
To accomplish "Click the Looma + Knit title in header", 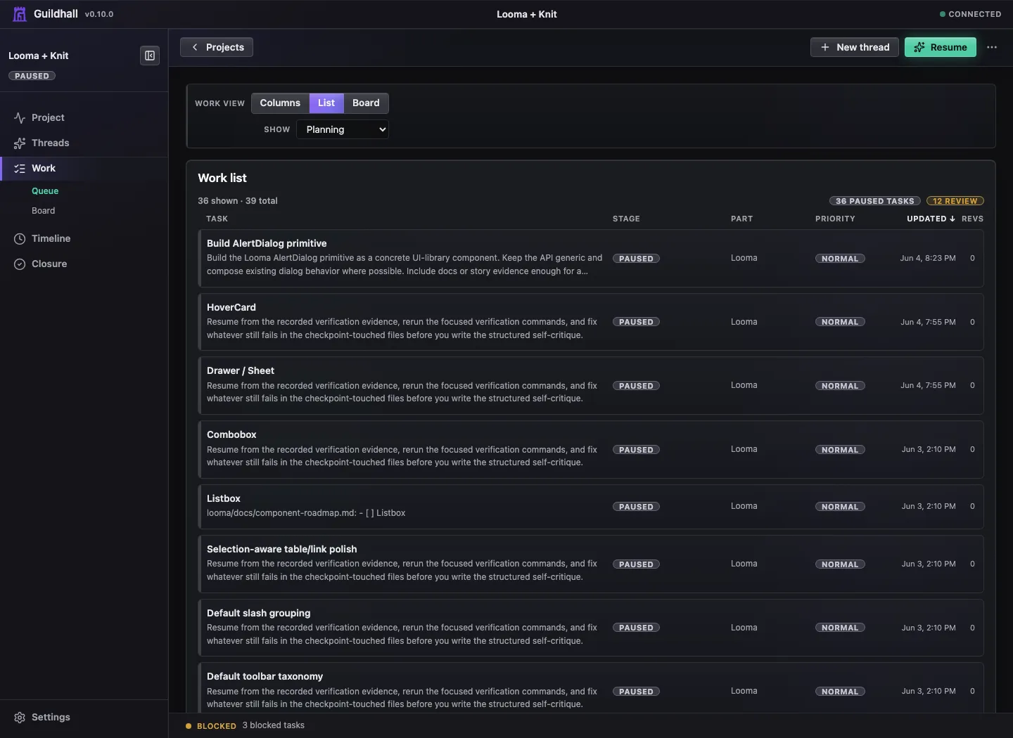I will click(526, 14).
